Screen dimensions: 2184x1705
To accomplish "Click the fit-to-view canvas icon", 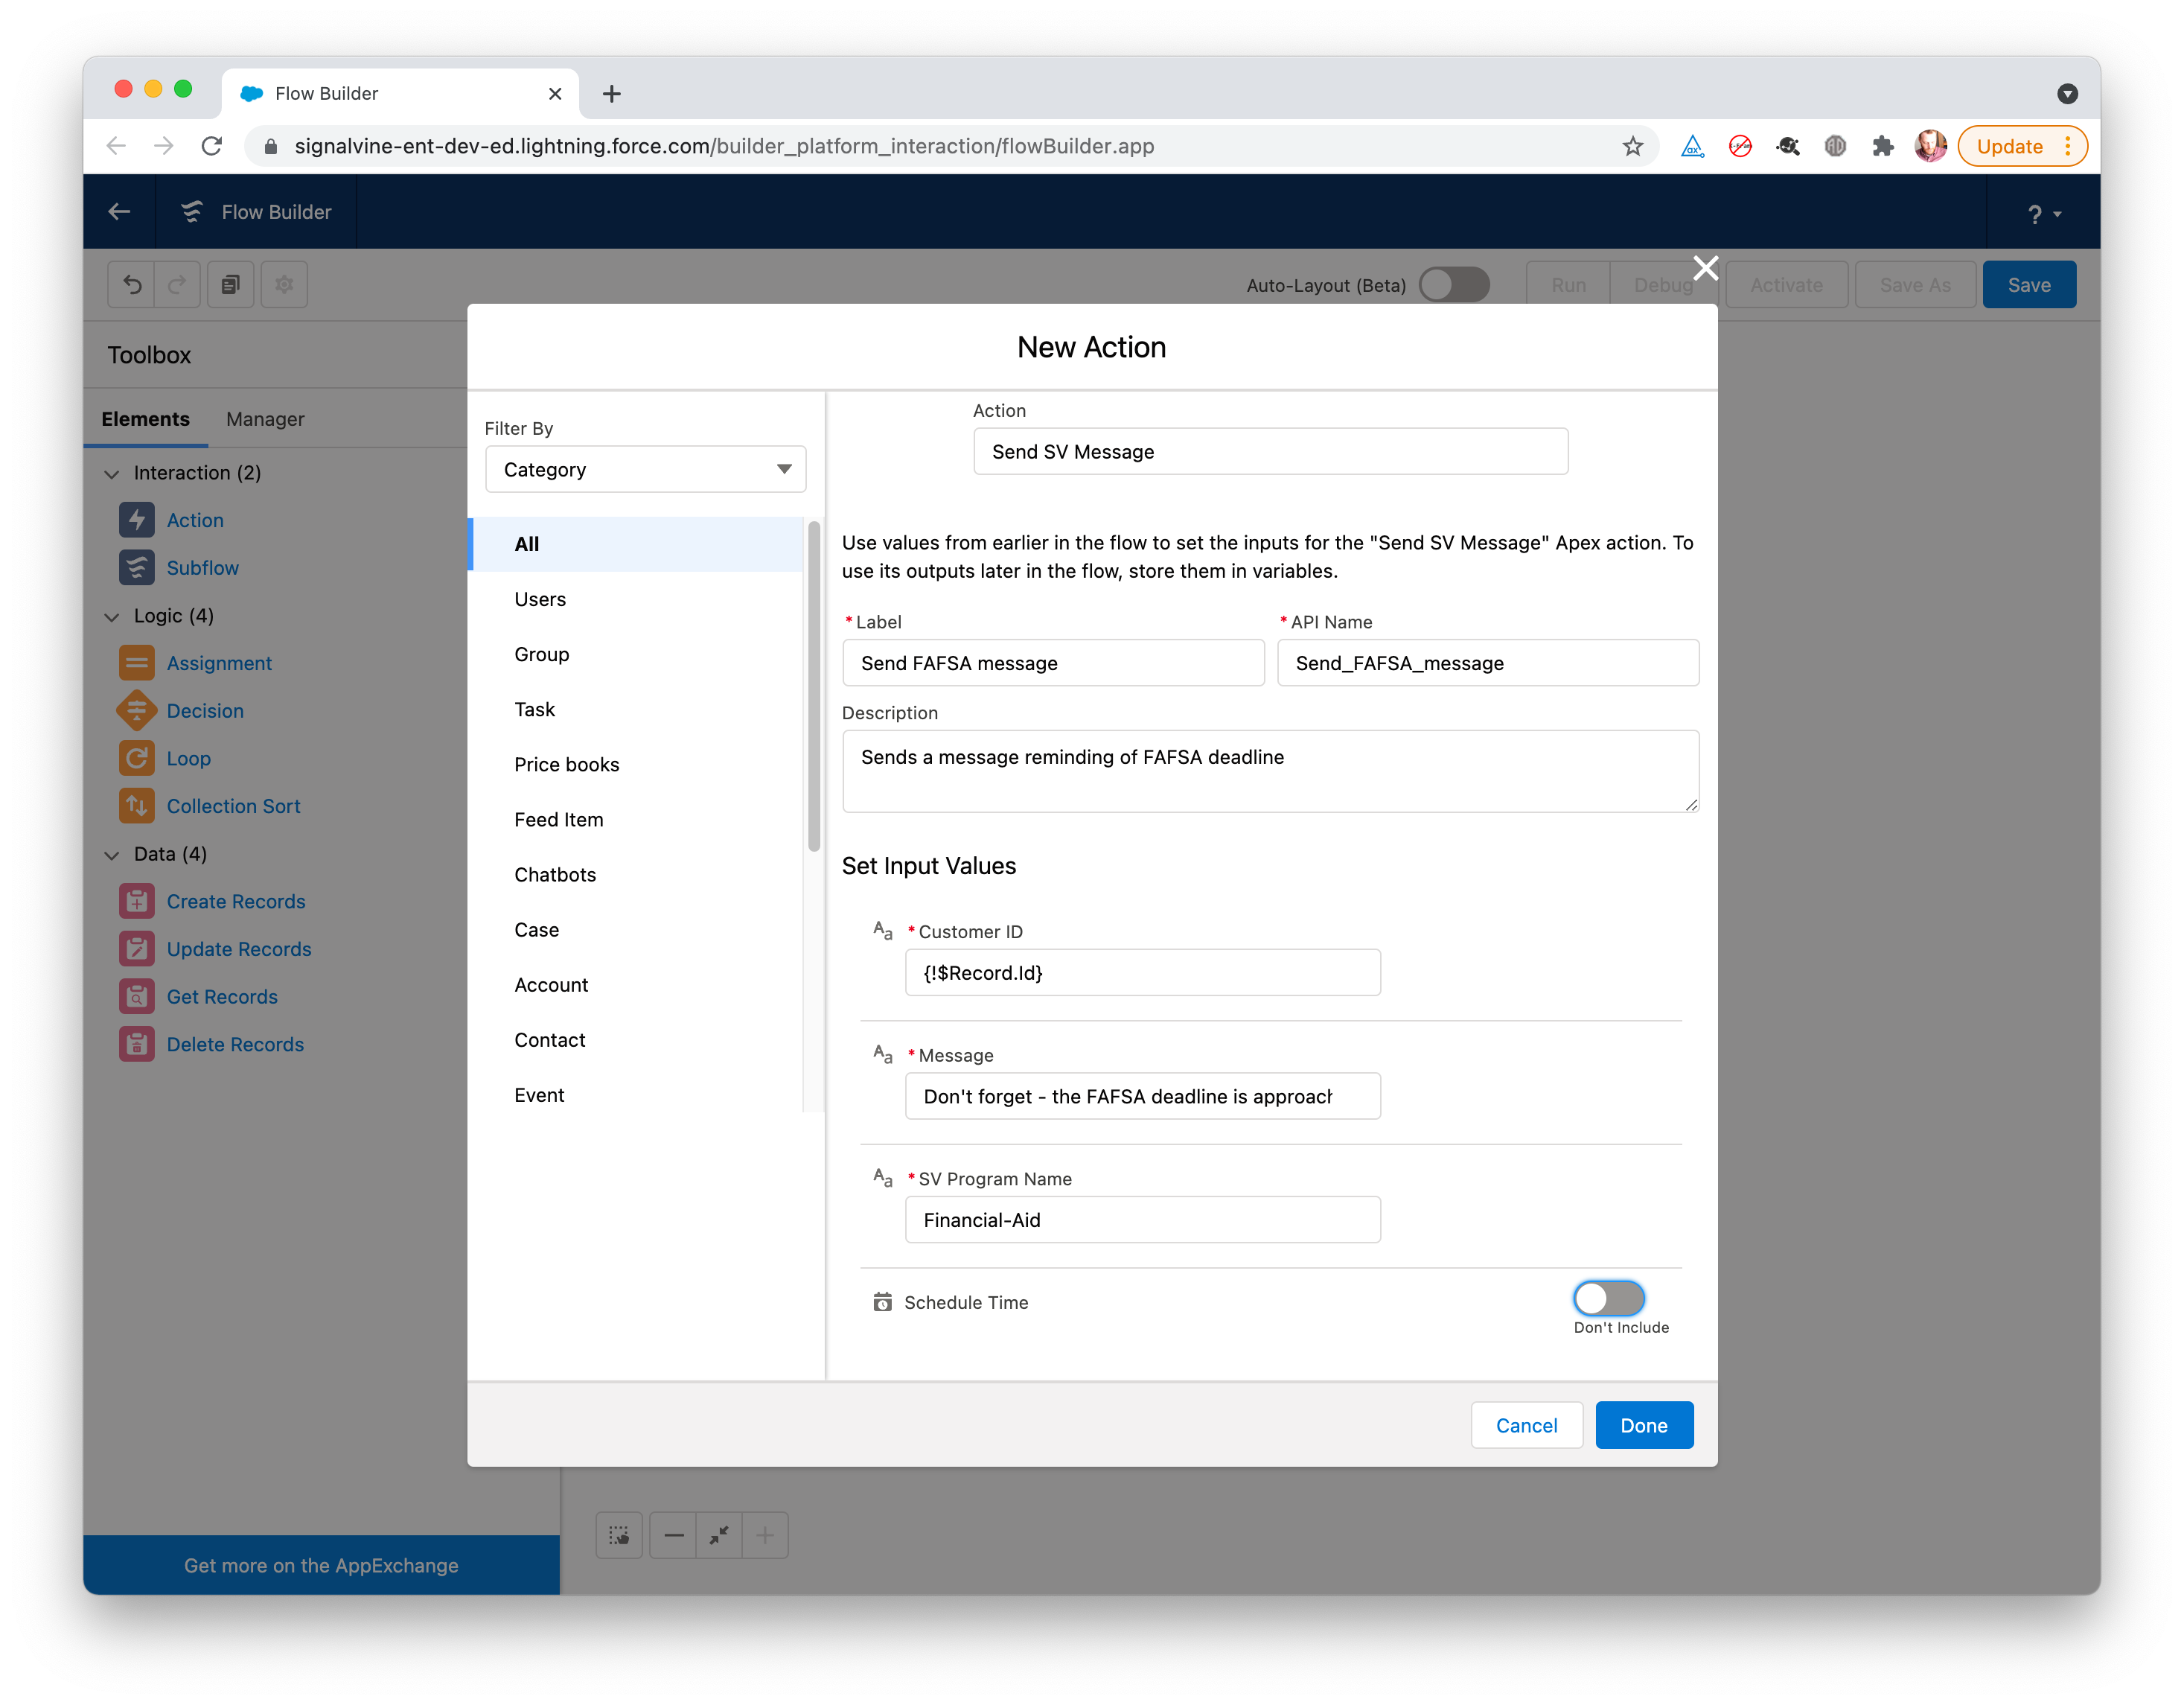I will pos(719,1535).
